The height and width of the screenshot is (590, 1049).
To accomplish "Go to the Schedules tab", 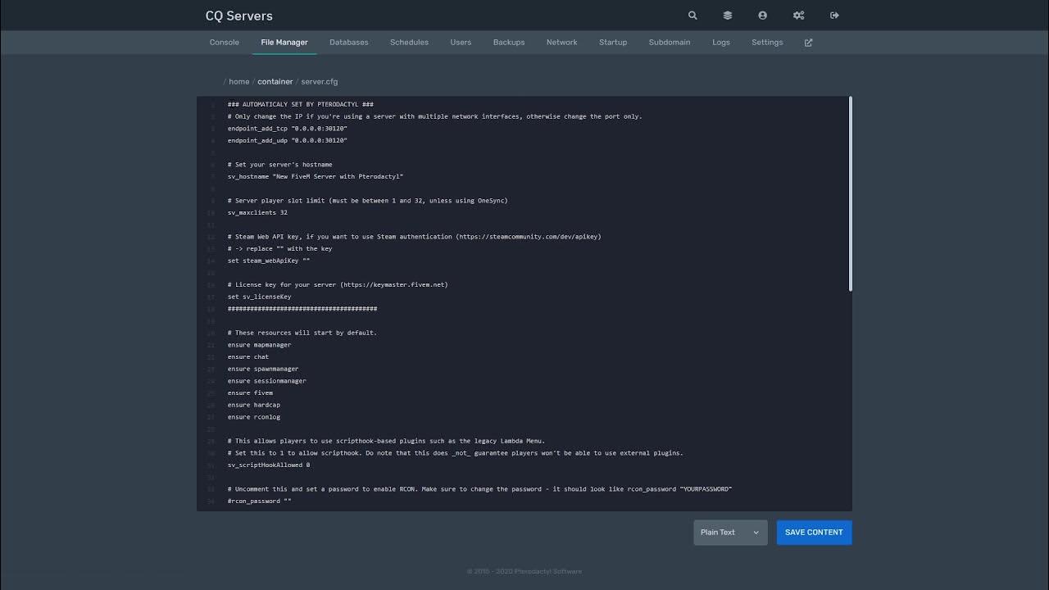I will tap(409, 43).
